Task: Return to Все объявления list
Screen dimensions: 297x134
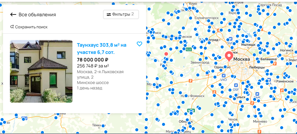Action: tap(37, 14)
